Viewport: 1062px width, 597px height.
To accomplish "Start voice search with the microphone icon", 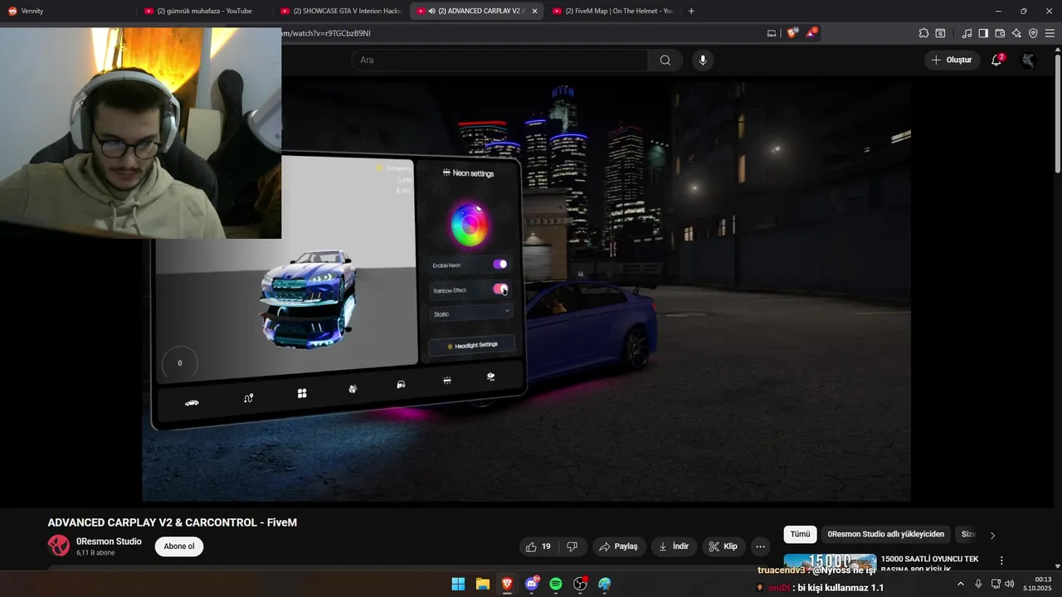I will click(703, 60).
